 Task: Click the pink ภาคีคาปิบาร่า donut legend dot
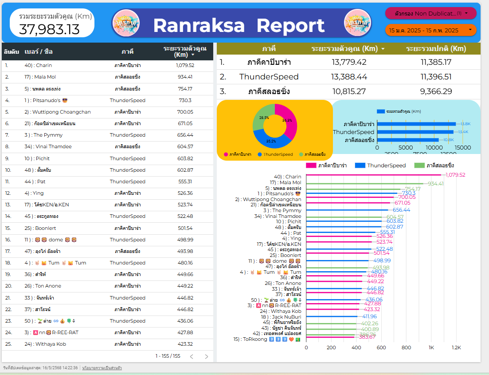click(x=226, y=154)
